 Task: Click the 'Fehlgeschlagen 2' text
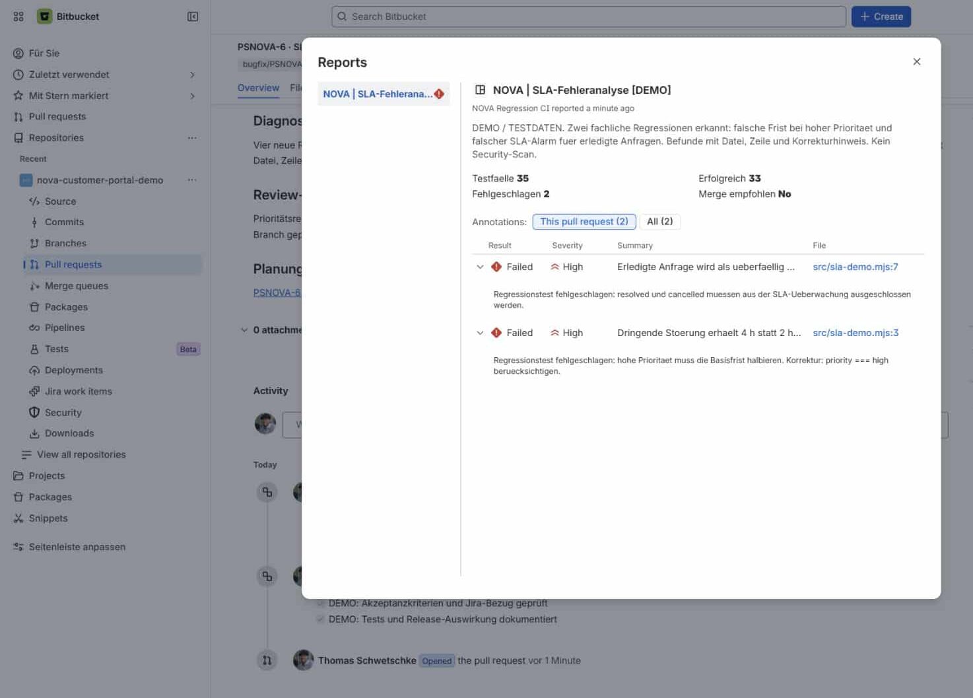coord(511,194)
